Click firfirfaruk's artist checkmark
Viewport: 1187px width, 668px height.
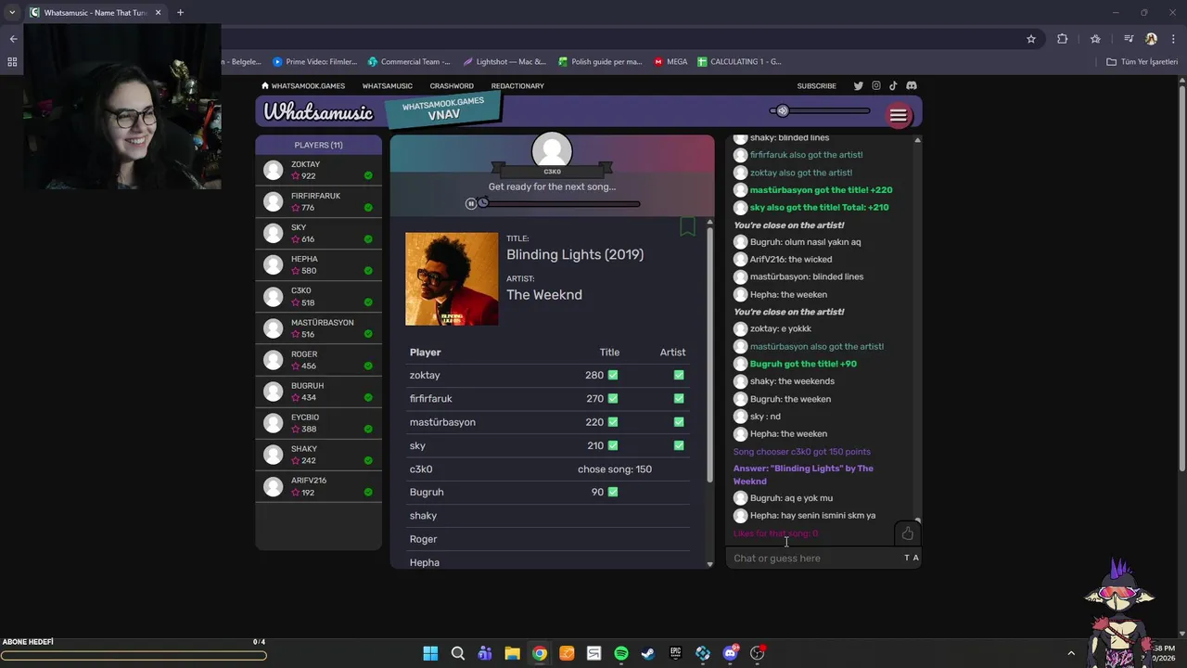[x=679, y=398]
